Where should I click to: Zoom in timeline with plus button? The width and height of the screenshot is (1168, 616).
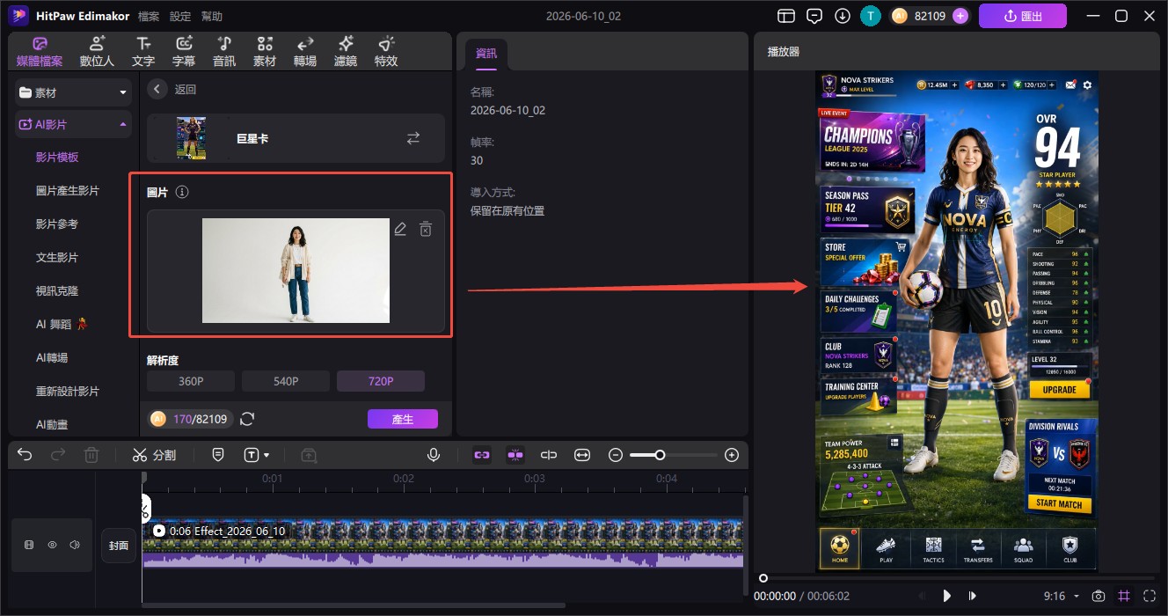point(731,455)
